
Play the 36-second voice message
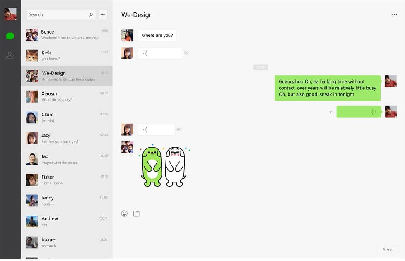[156, 129]
